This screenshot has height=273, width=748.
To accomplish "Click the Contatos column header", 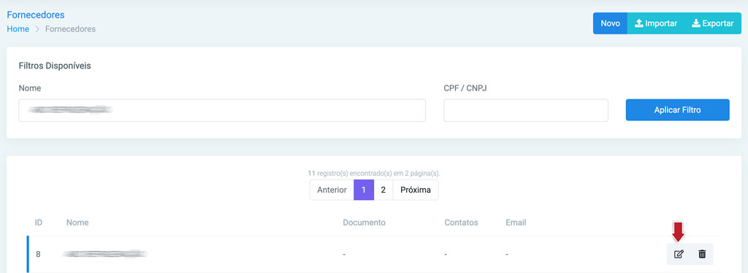I will pyautogui.click(x=461, y=223).
